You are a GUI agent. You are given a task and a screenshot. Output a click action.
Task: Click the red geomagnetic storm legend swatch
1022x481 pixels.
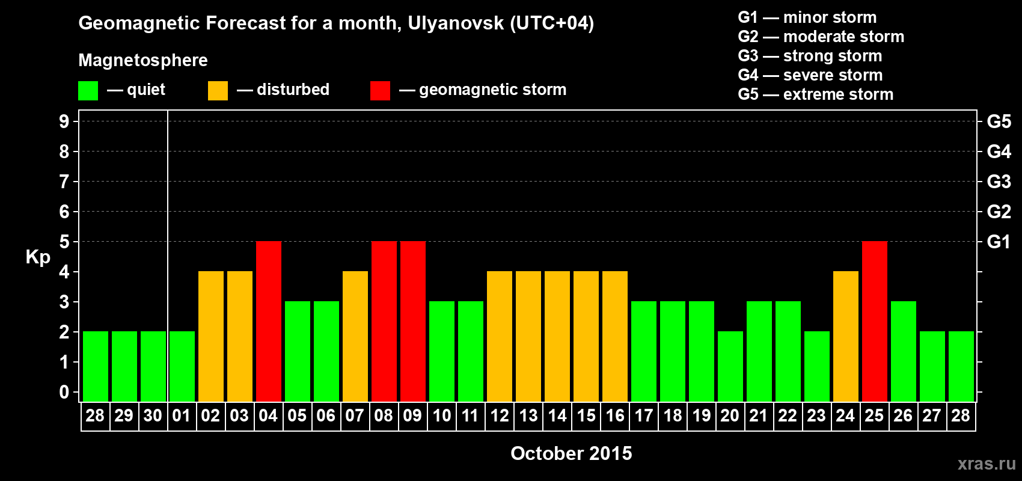[x=380, y=91]
